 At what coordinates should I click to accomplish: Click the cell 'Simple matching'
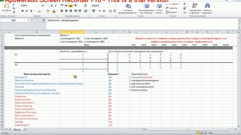coord(37,106)
